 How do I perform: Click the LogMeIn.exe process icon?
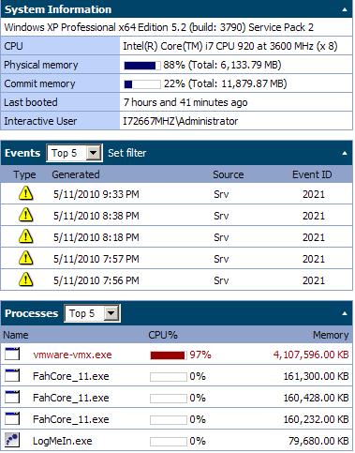[x=12, y=440]
